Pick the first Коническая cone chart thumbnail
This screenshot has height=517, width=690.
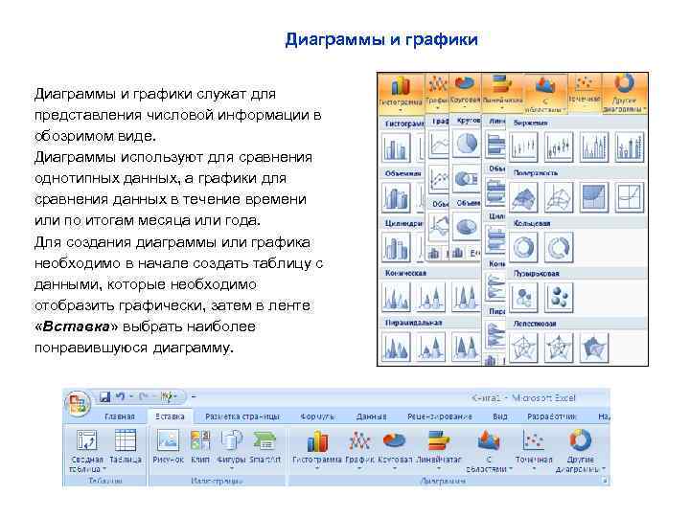[396, 297]
